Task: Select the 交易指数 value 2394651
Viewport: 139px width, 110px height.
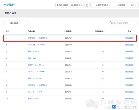Action: 68,58
